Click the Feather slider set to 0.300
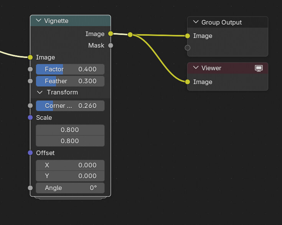The height and width of the screenshot is (225, 282). click(70, 81)
